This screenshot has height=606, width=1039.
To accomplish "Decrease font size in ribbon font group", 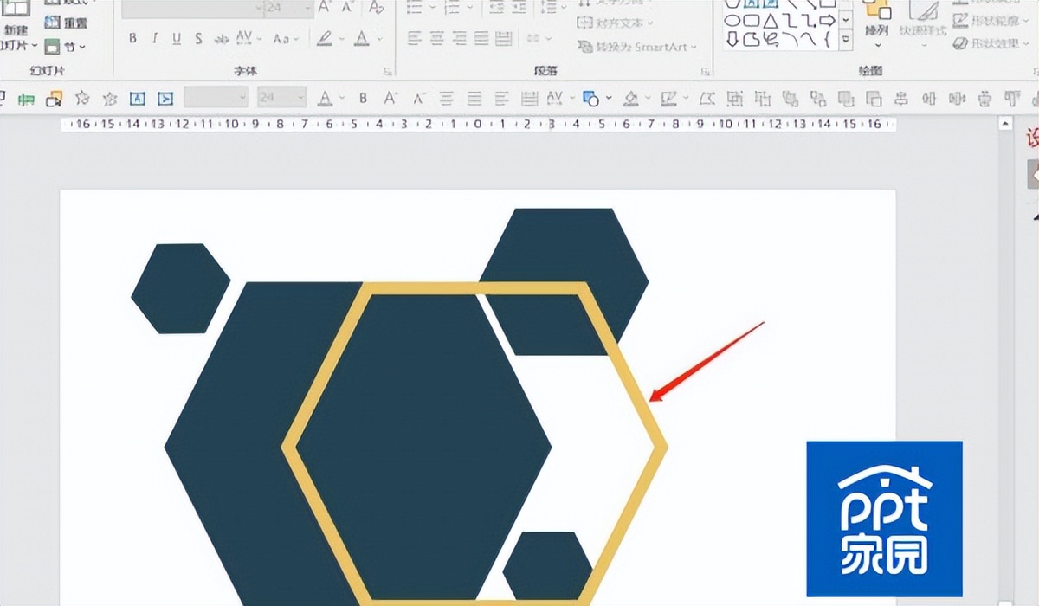I will [x=347, y=7].
